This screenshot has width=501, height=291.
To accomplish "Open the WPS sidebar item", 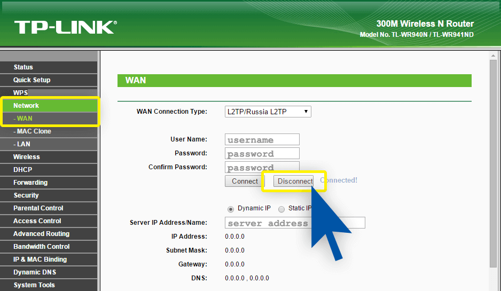I will pyautogui.click(x=49, y=92).
